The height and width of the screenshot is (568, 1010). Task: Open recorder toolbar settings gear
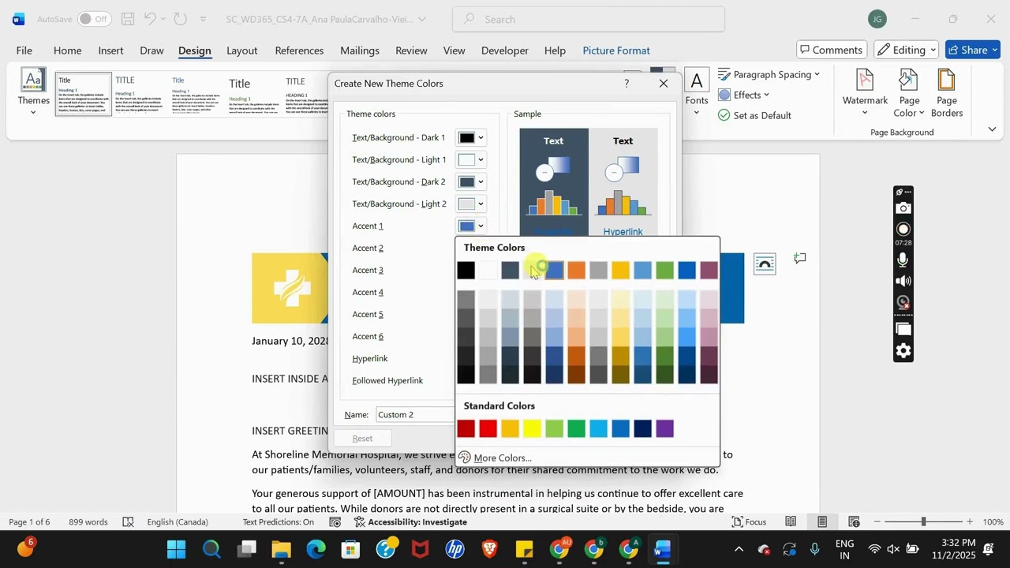tap(903, 351)
